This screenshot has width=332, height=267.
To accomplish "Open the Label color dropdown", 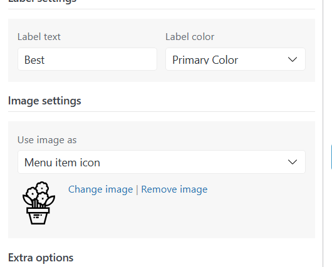I will click(x=236, y=59).
